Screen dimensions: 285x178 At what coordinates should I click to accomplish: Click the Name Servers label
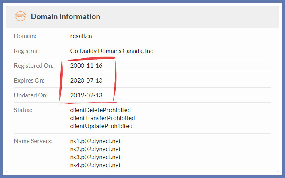point(33,141)
